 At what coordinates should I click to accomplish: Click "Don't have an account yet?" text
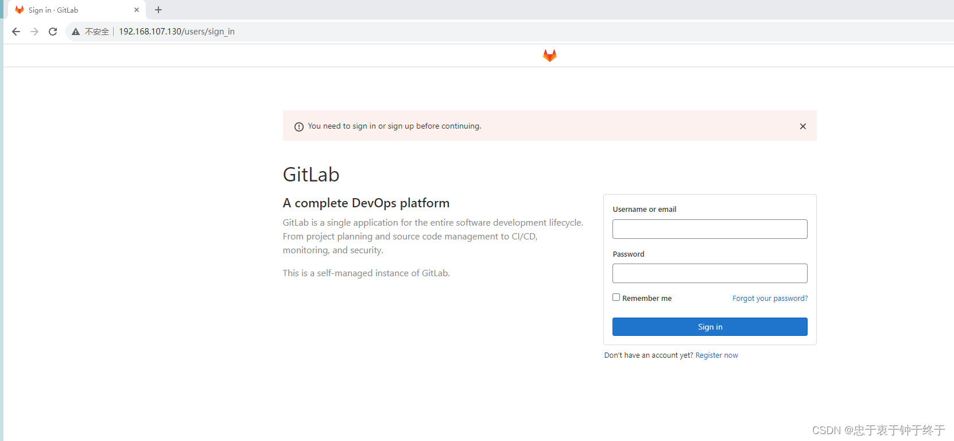pyautogui.click(x=649, y=355)
